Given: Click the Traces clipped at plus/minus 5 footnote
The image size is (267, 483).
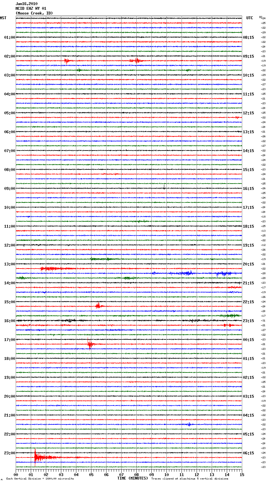Looking at the screenshot, I should 190,479.
